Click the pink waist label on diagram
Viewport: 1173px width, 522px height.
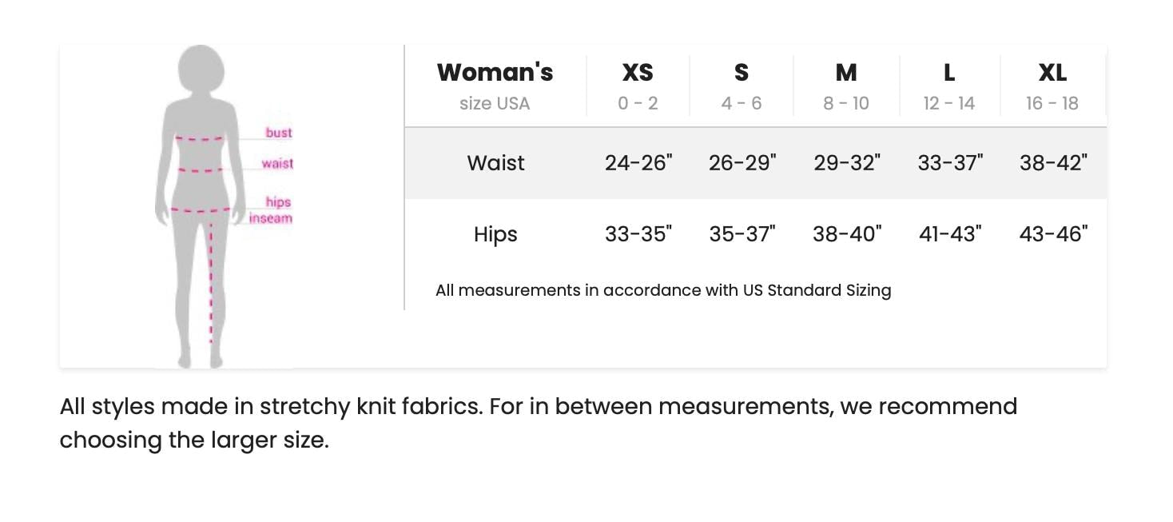[x=277, y=164]
